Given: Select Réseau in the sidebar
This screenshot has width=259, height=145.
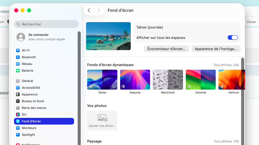Looking at the screenshot, I should click(x=44, y=64).
